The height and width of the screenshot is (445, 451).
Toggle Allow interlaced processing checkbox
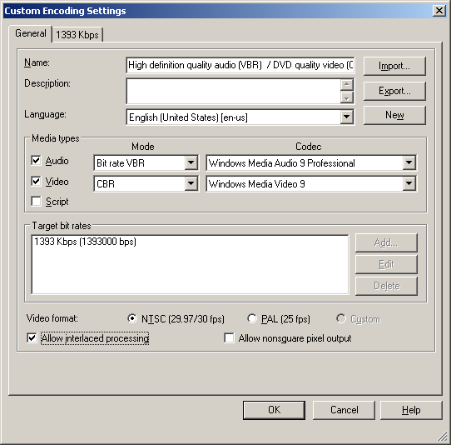point(32,337)
